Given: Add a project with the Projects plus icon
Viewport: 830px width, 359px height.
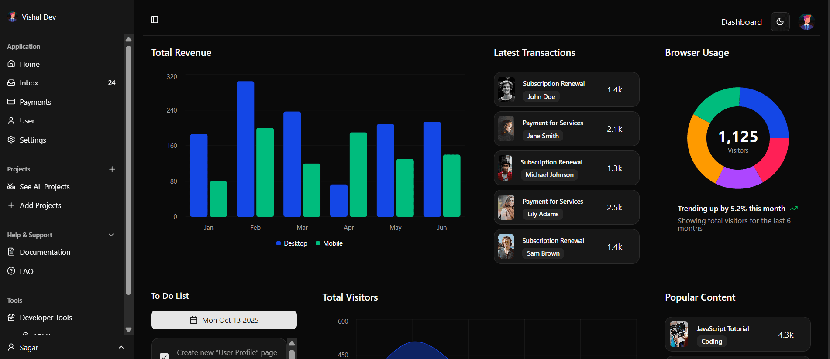Looking at the screenshot, I should [112, 169].
